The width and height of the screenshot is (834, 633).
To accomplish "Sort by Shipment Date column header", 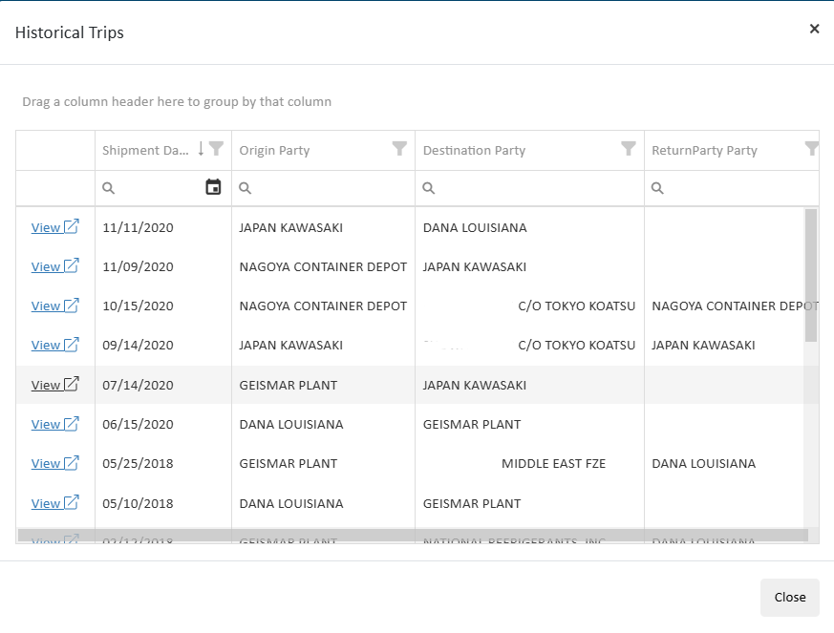I will click(146, 150).
